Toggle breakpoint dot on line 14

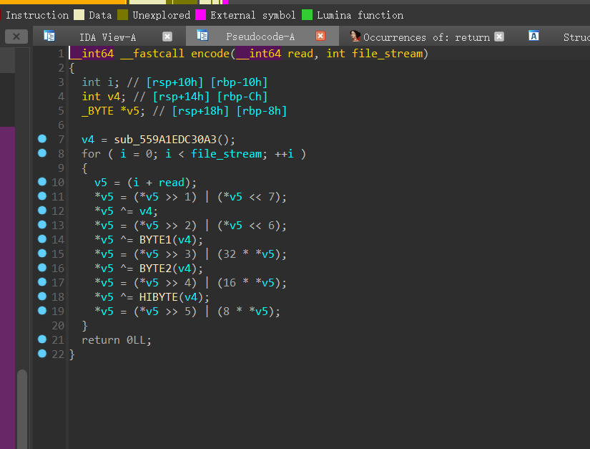click(42, 238)
